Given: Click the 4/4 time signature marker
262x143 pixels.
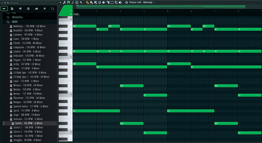Looking at the screenshot, I should (76, 14).
